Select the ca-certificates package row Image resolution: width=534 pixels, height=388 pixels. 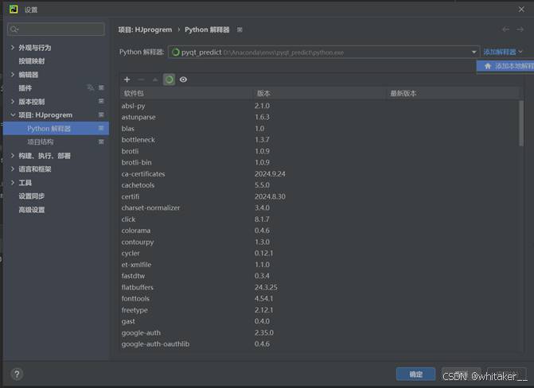pyautogui.click(x=319, y=173)
